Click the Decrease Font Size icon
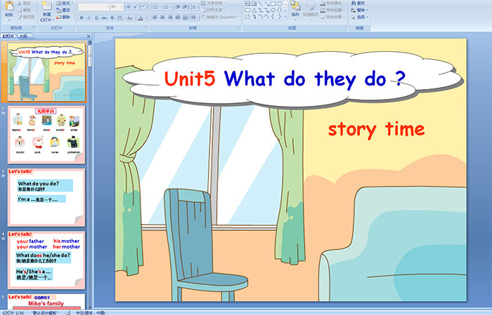The height and width of the screenshot is (315, 492). [136, 6]
